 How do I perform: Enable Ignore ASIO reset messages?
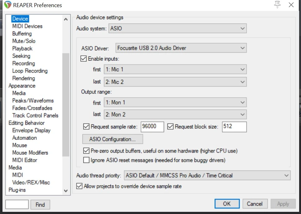tap(86, 160)
